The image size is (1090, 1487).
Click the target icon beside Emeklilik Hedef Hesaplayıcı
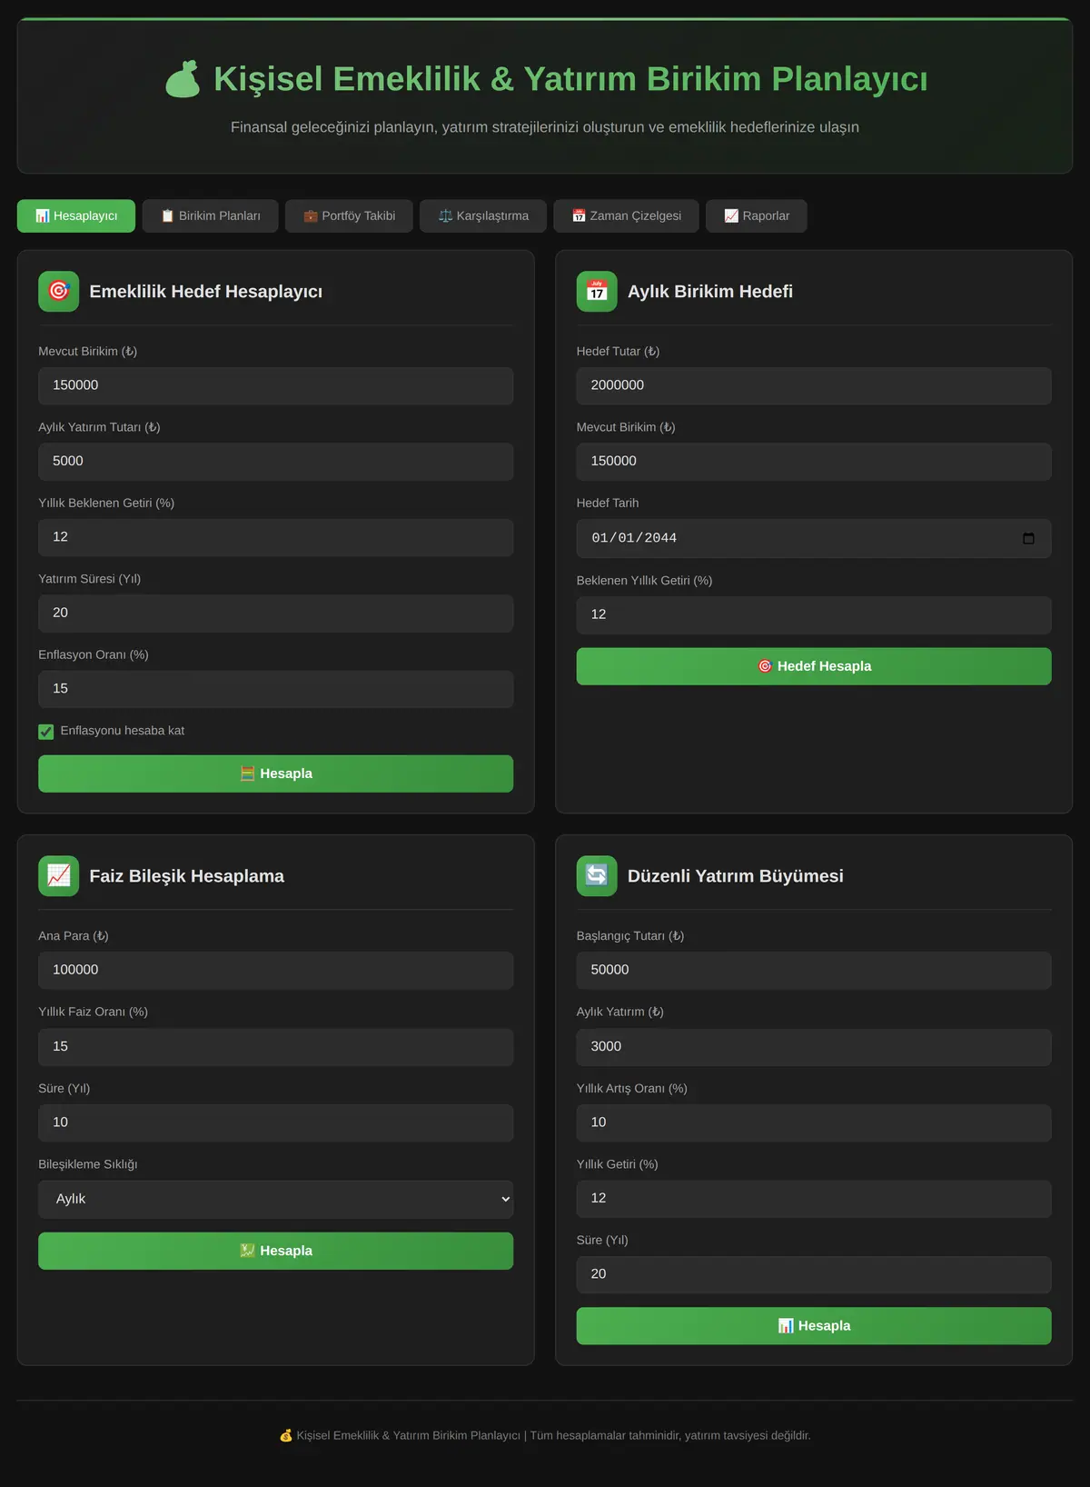tap(59, 292)
